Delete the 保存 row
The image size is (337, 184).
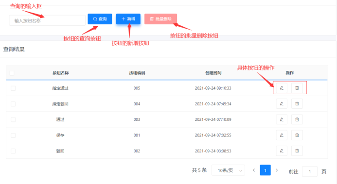tap(297, 135)
